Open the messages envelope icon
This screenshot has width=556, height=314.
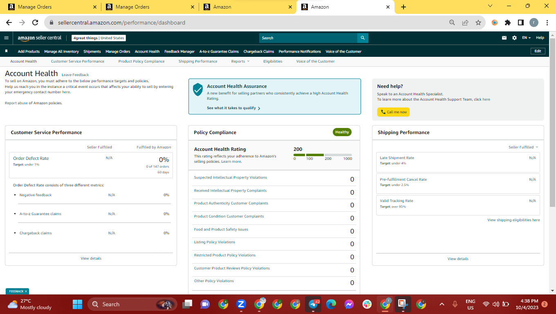504,38
